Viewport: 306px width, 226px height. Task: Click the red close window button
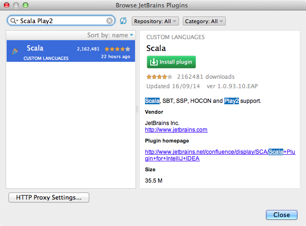7,5
